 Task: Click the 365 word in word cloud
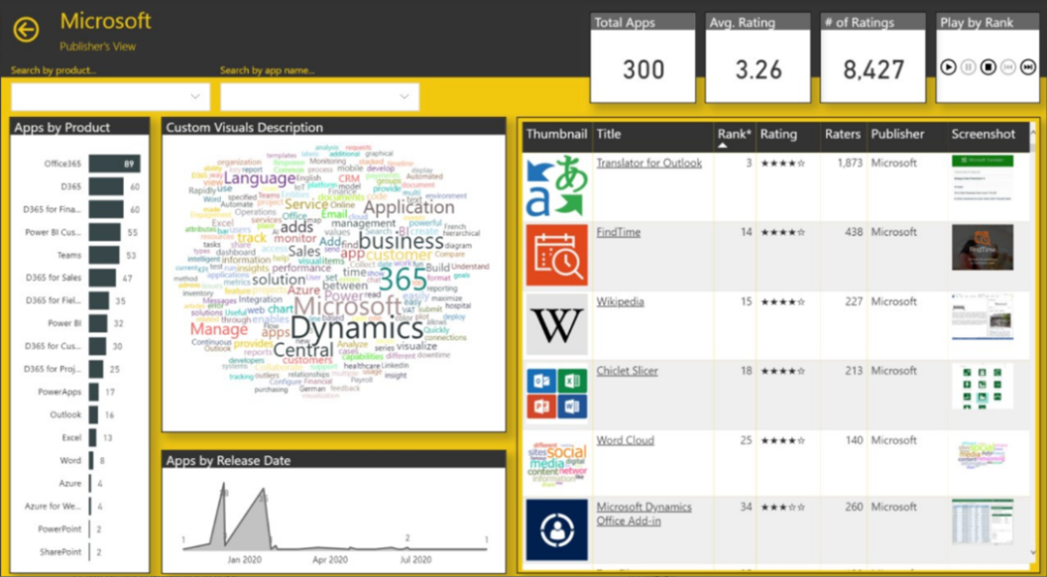point(402,279)
